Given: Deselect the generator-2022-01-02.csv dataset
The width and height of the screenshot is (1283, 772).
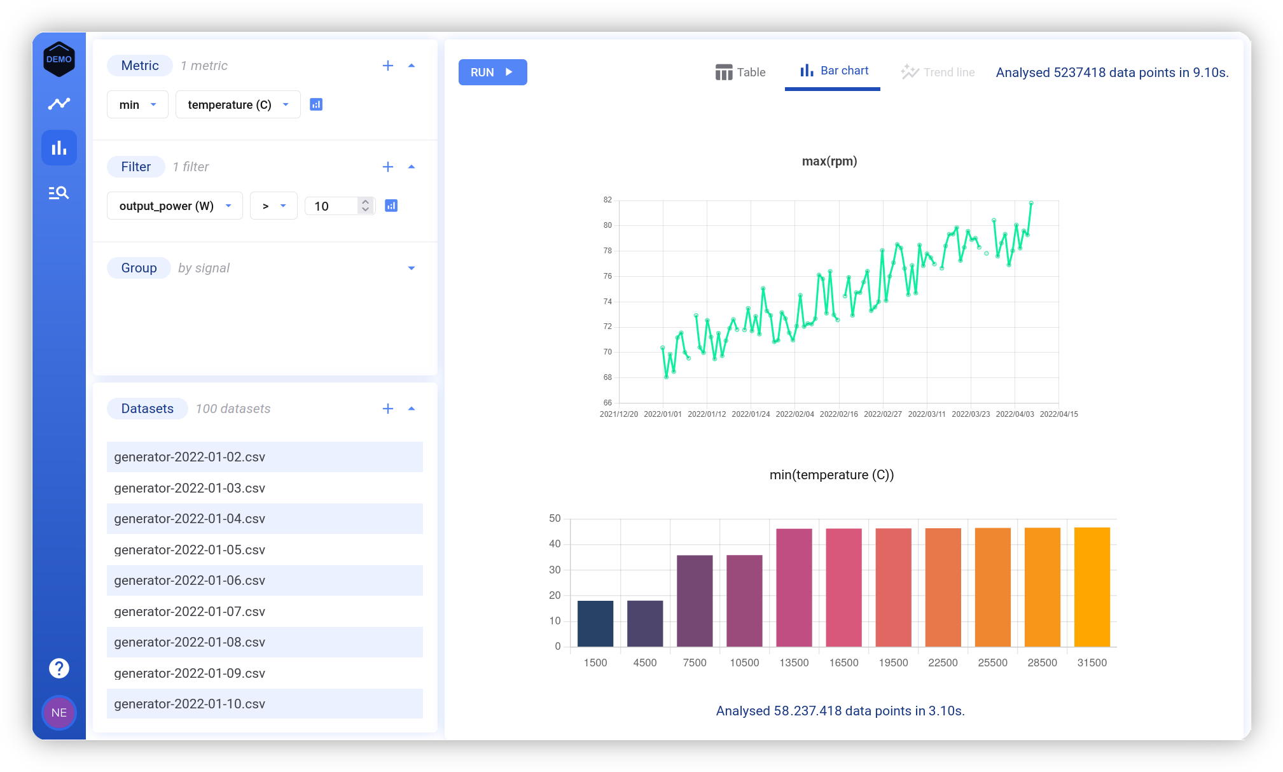Looking at the screenshot, I should [x=265, y=456].
